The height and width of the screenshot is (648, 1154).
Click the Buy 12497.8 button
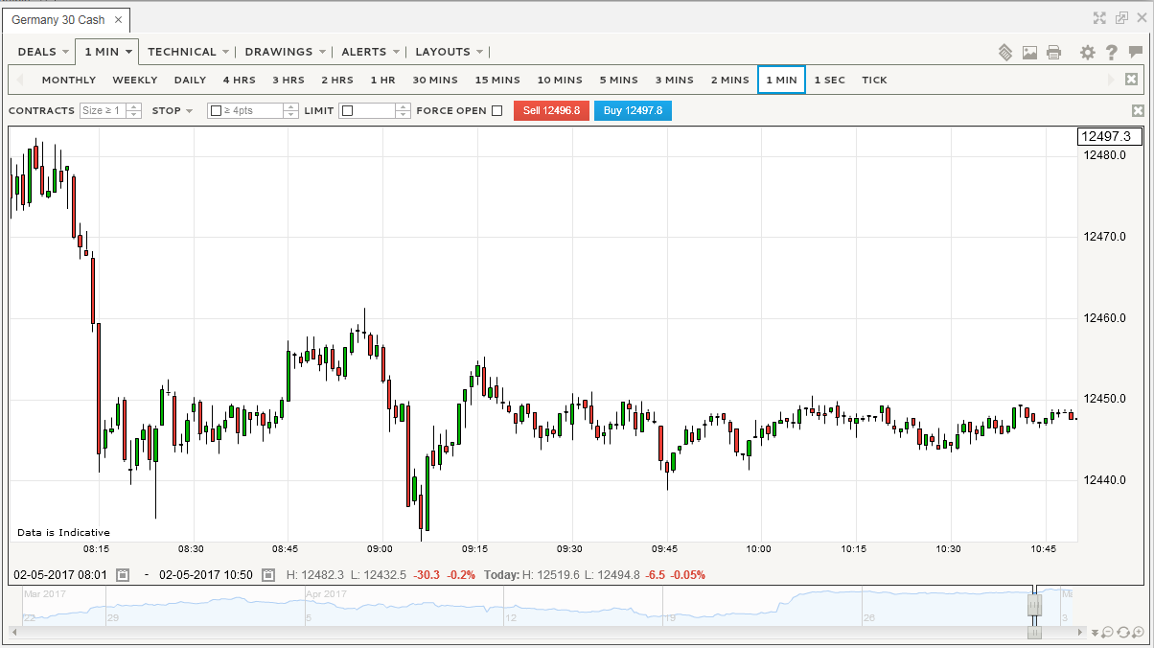point(633,111)
